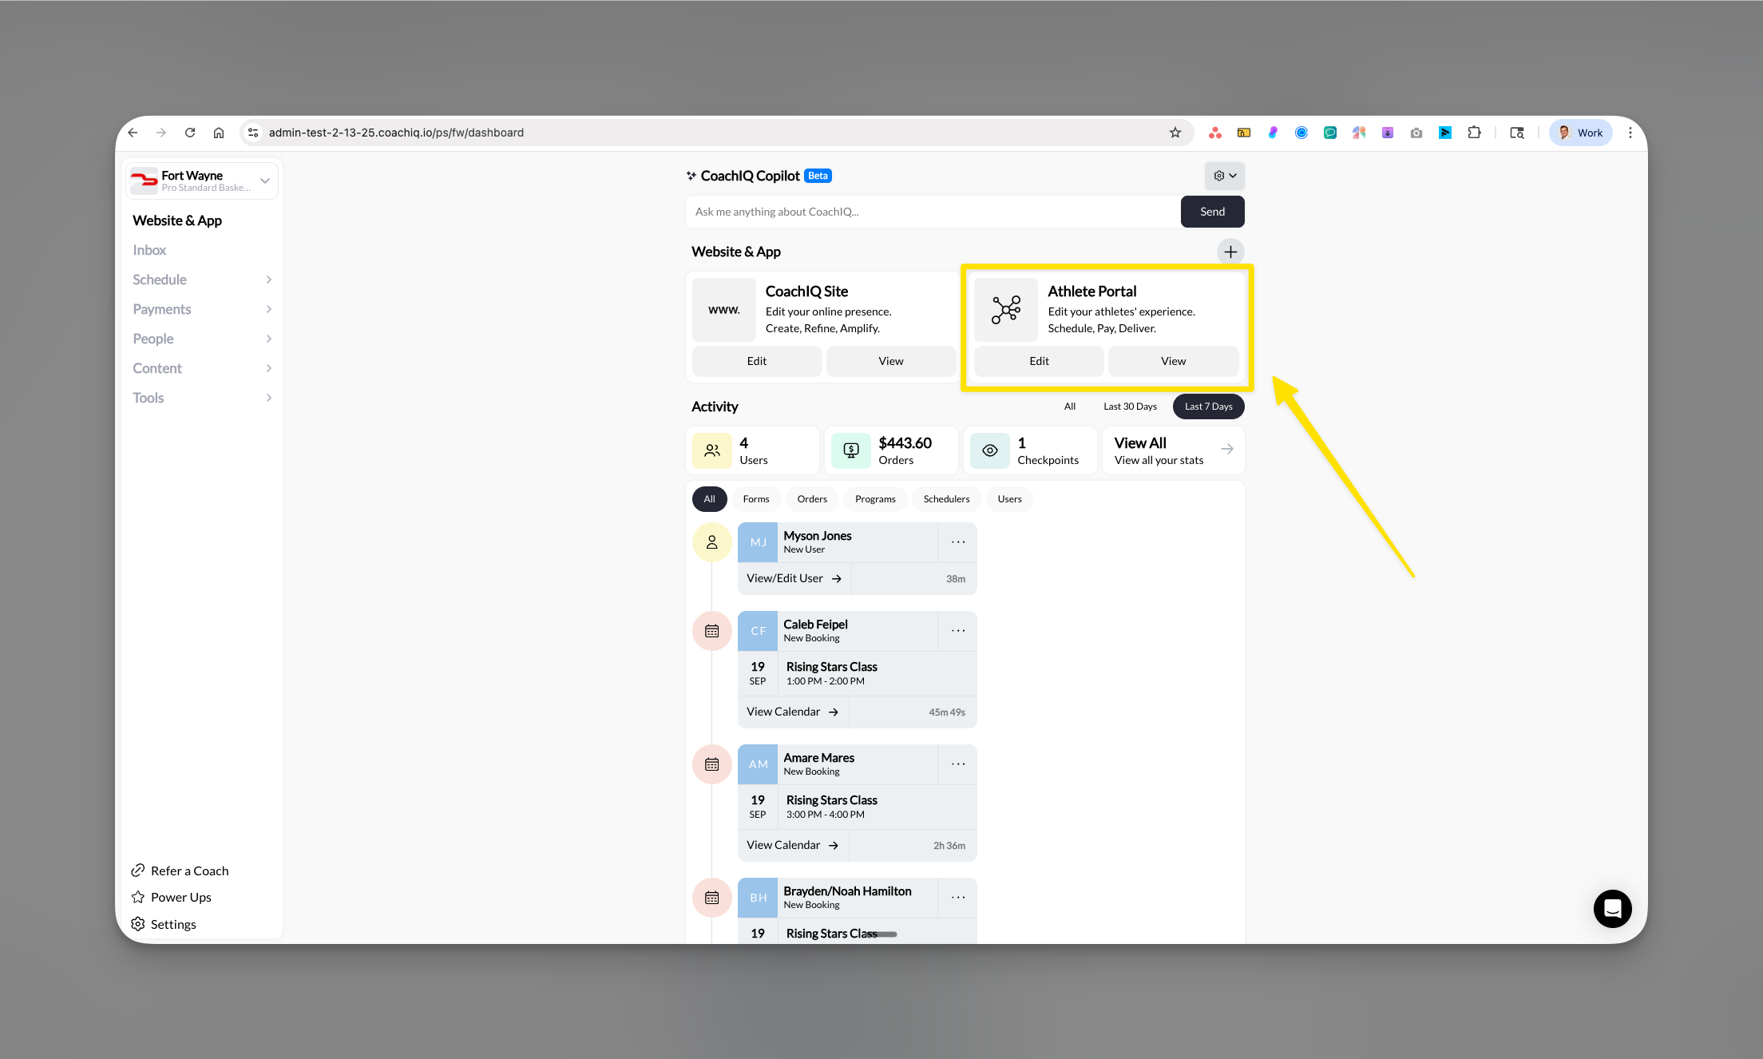Click the Power Ups star icon

point(138,897)
